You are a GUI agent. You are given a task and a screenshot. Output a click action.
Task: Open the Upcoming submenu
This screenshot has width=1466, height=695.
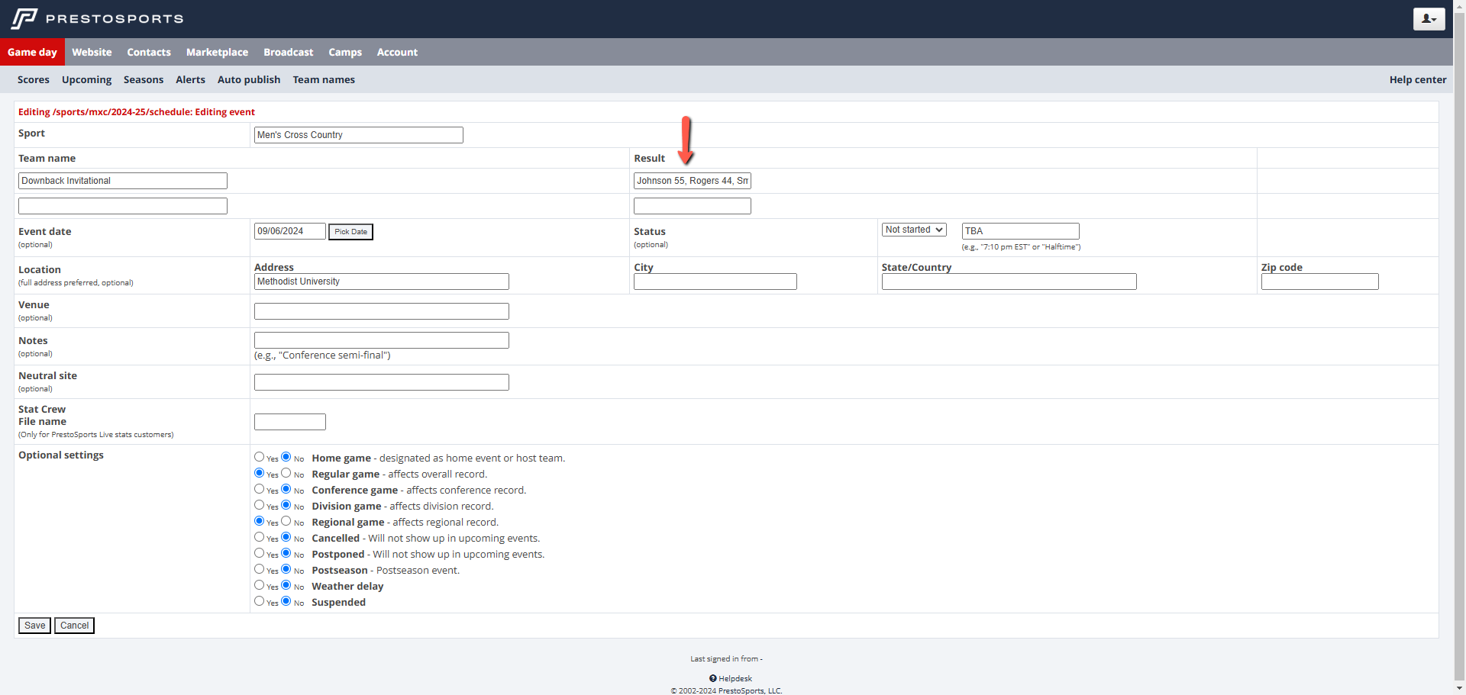[x=86, y=79]
